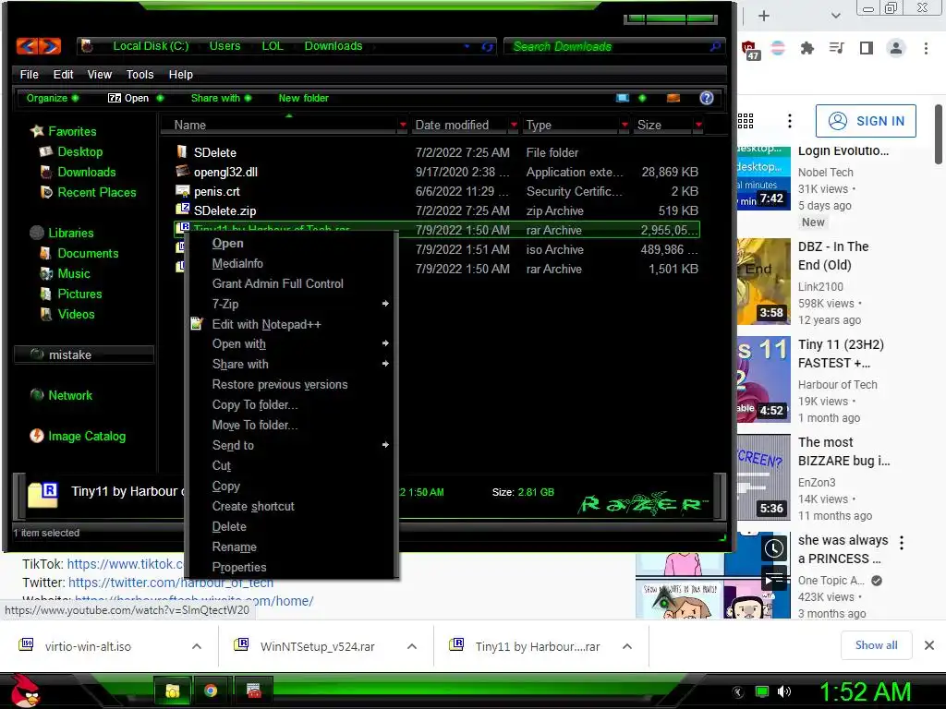Select the SDelete folder icon
This screenshot has width=946, height=709.
(x=182, y=151)
